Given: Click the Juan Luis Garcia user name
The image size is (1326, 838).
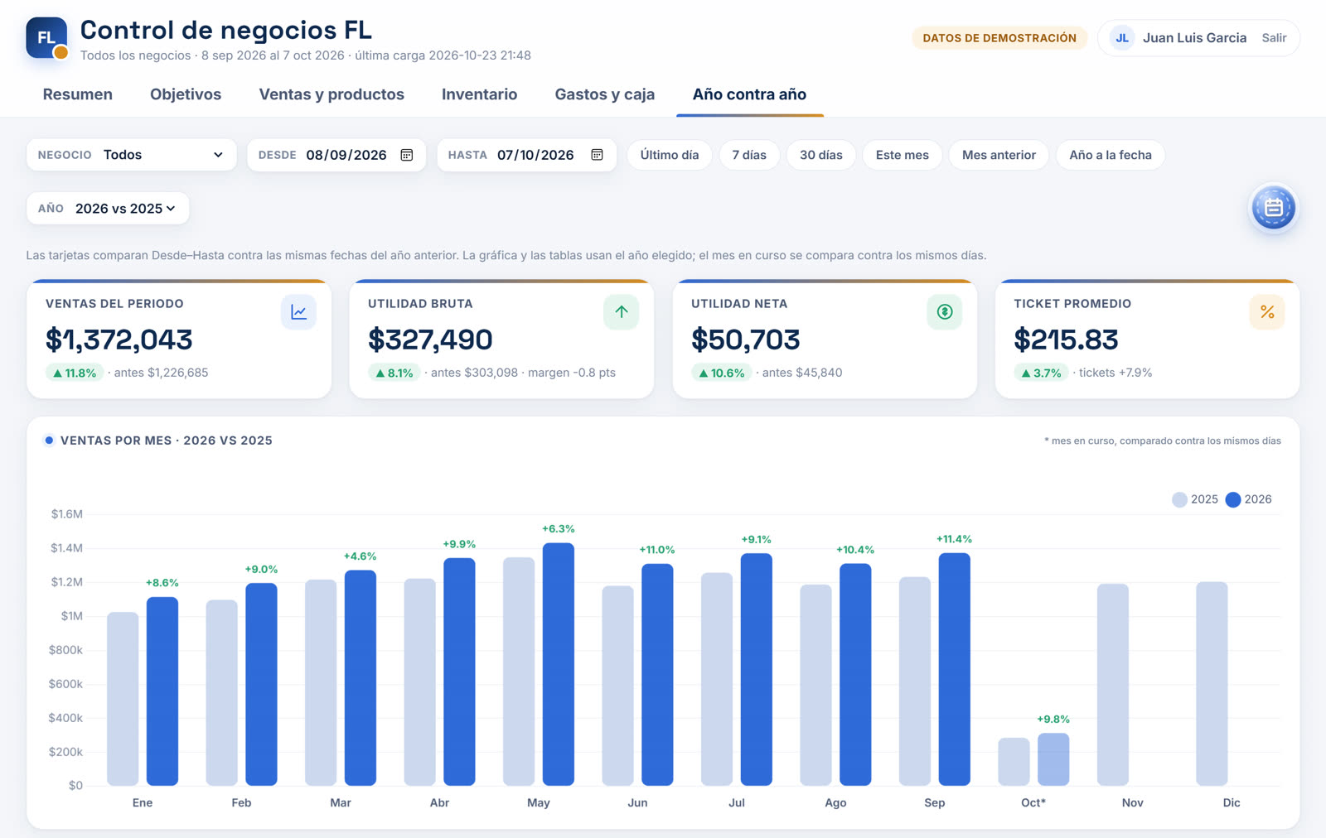Looking at the screenshot, I should click(1194, 38).
